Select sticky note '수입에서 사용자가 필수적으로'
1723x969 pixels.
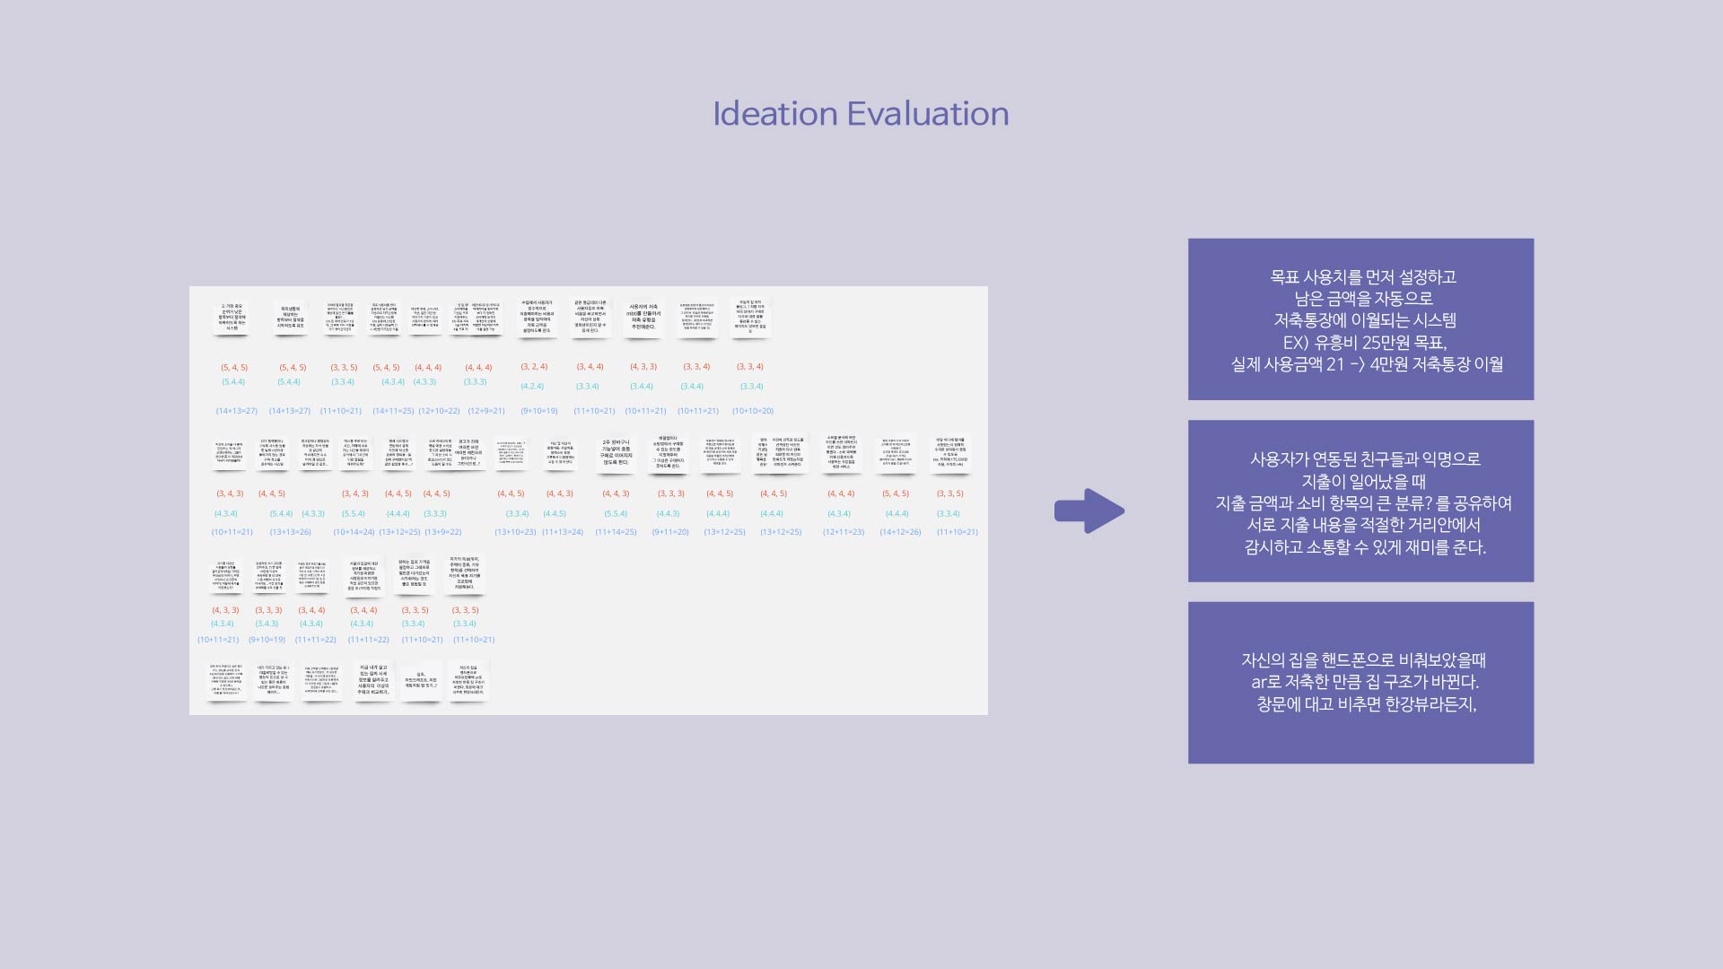(x=537, y=317)
